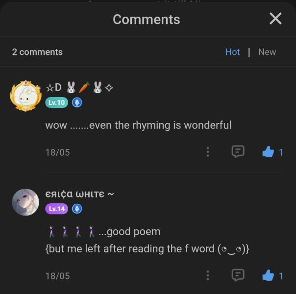The height and width of the screenshot is (294, 296).
Task: Like the rhyming is wonderful comment
Action: click(x=268, y=152)
